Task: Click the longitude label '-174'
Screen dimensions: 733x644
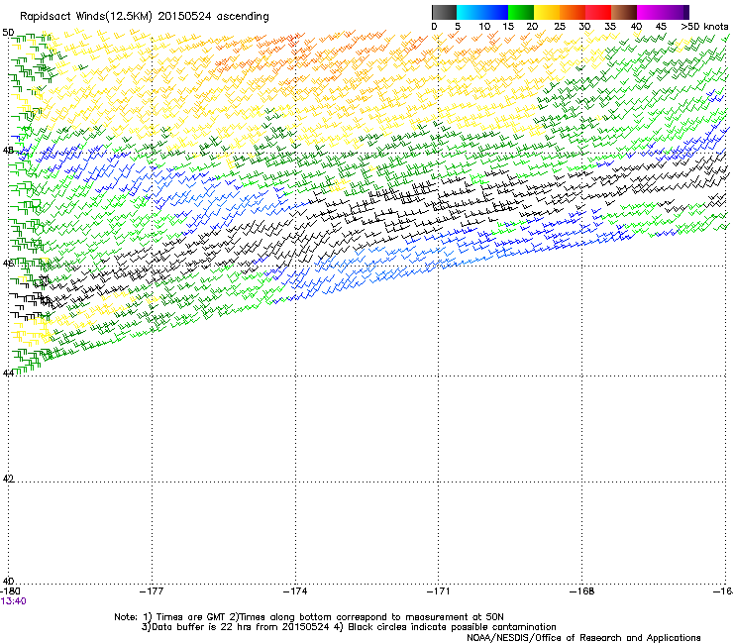Action: [295, 591]
